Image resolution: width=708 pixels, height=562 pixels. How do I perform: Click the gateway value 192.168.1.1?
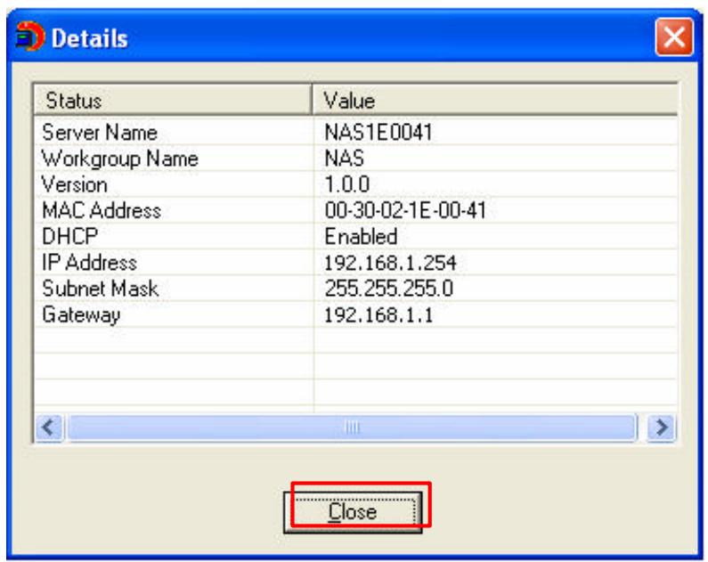click(x=378, y=315)
